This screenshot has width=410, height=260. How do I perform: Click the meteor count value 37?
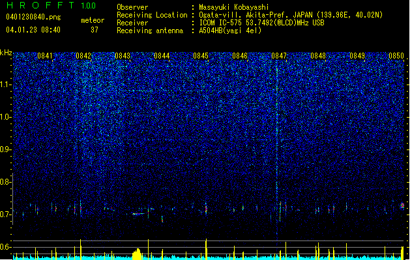(x=94, y=30)
